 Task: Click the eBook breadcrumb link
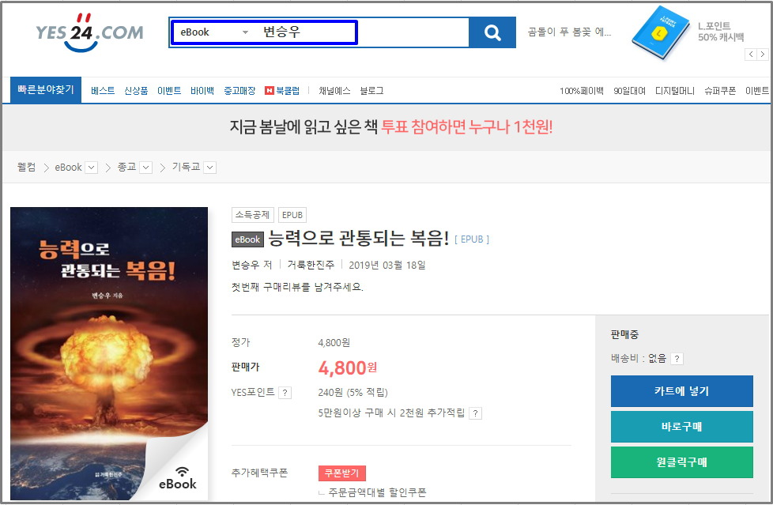coord(68,168)
